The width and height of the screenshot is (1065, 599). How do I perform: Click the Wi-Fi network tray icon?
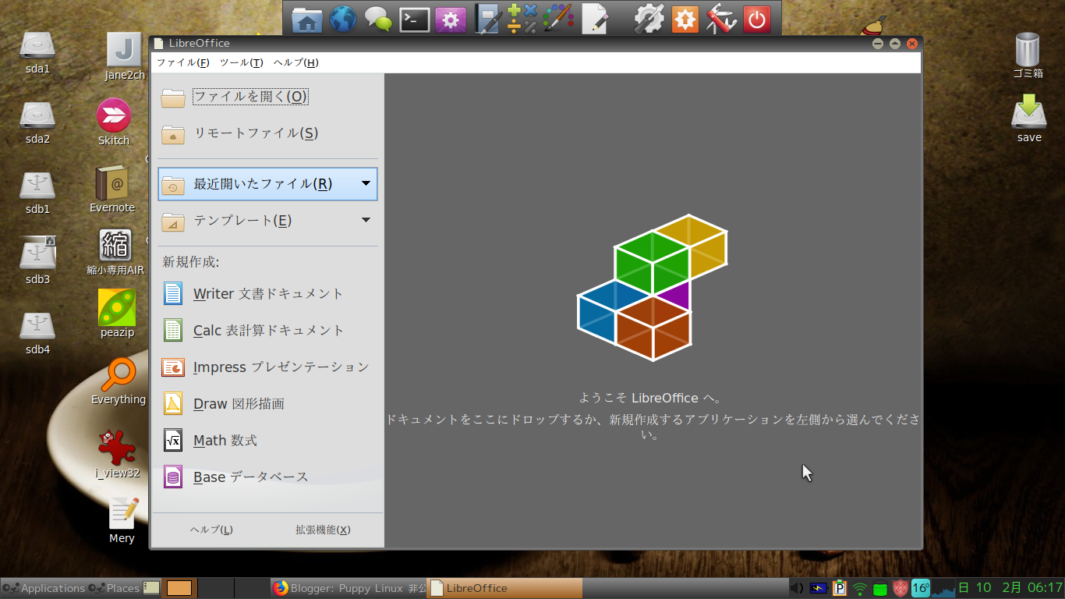click(860, 589)
